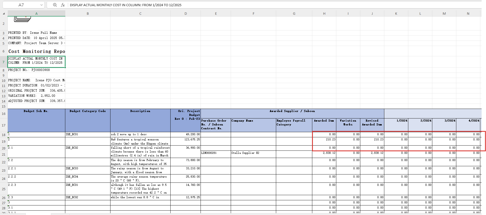The image size is (486, 215).
Task: Click the 'Awarded Supplier / Subcon' merged header
Action: point(292,114)
